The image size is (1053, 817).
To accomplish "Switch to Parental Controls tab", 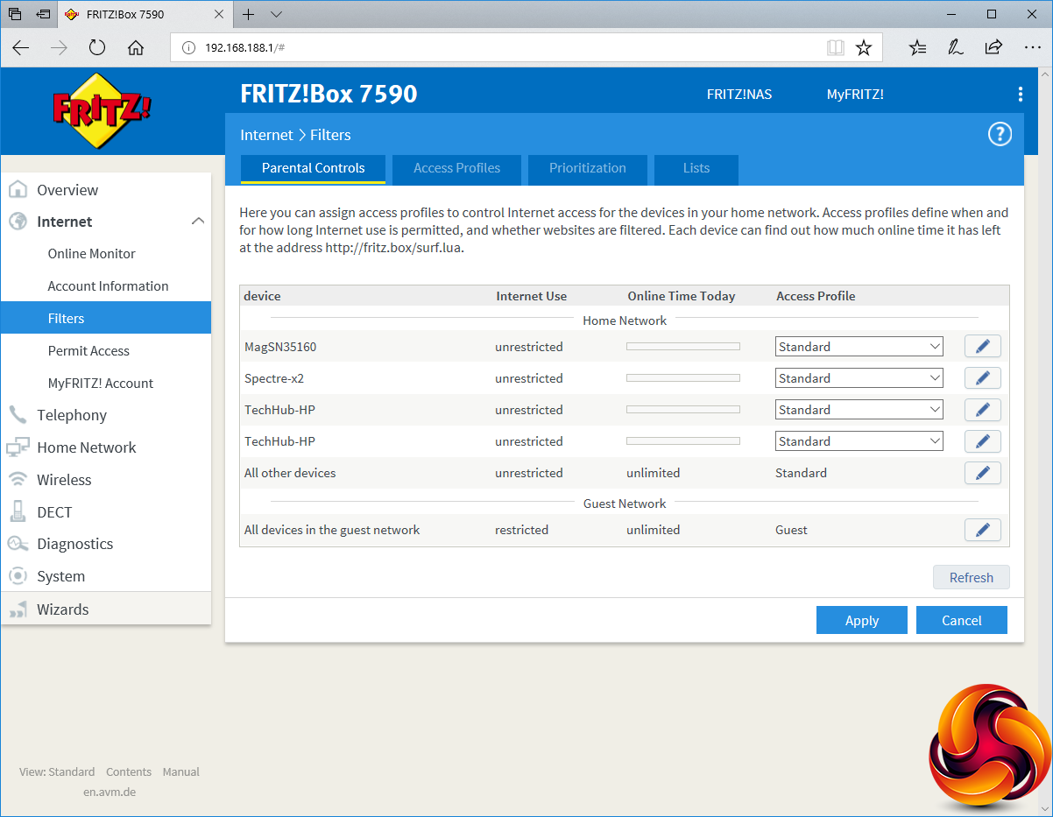I will coord(313,168).
